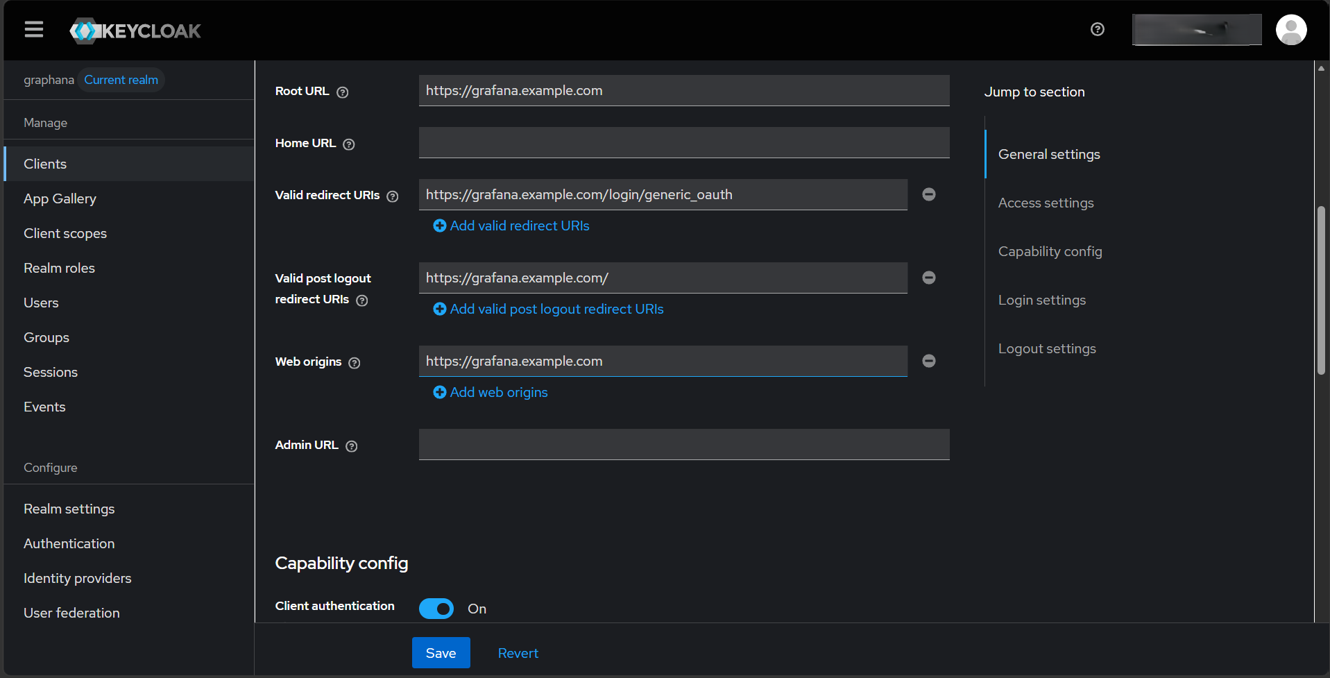Open Clients in the sidebar
Viewport: 1330px width, 678px height.
pos(129,164)
